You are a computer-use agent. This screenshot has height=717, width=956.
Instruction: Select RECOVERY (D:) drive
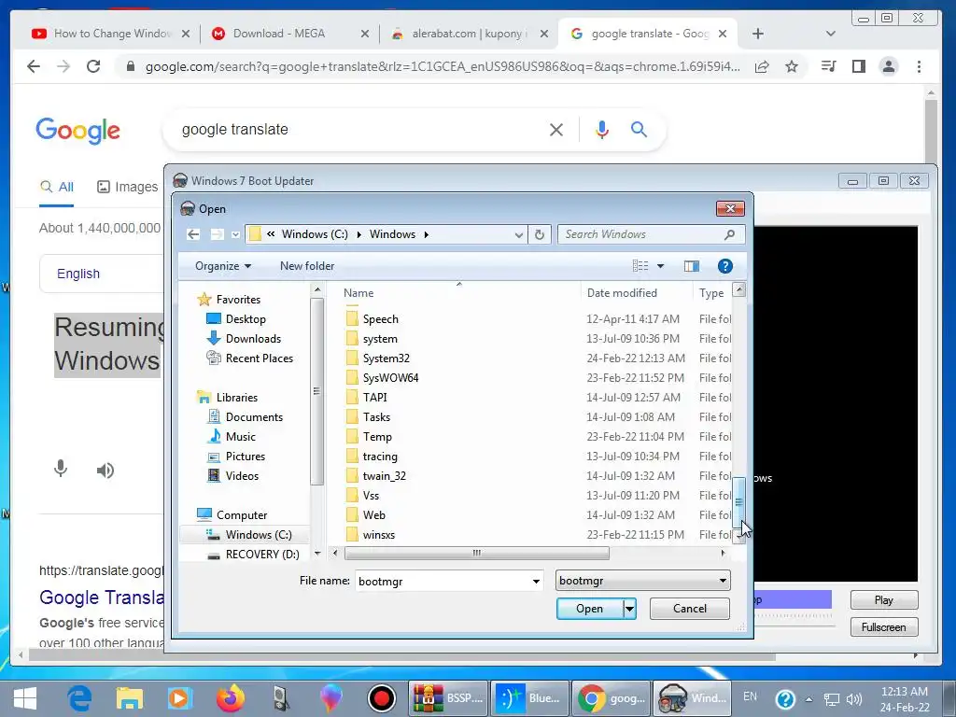coord(262,555)
